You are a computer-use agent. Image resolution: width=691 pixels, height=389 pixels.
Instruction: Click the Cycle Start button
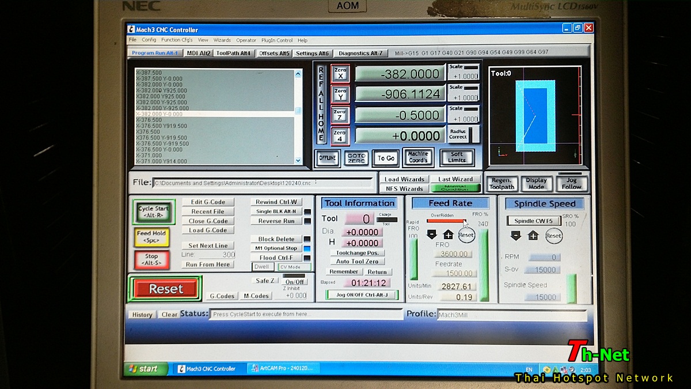pyautogui.click(x=154, y=212)
